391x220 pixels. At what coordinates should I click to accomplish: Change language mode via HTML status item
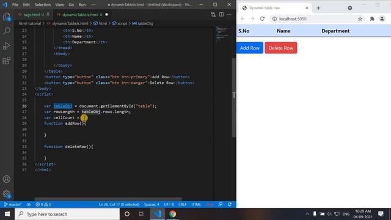pyautogui.click(x=196, y=204)
